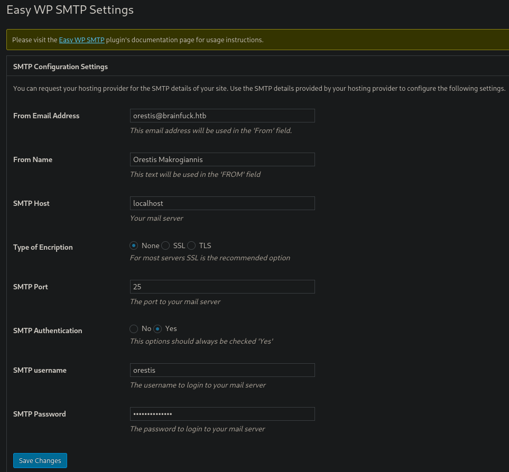Set SMTP Authentication to Yes
Image resolution: width=509 pixels, height=472 pixels.
pyautogui.click(x=158, y=328)
